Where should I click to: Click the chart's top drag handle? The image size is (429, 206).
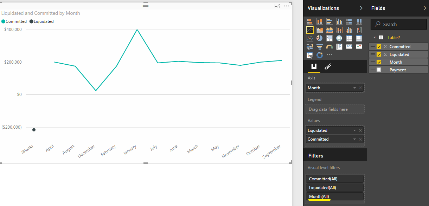click(146, 6)
